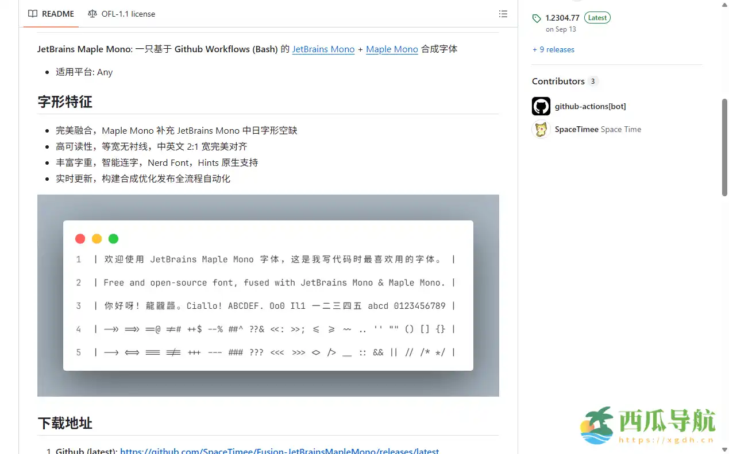Viewport: 729px width, 454px height.
Task: Click the vertical scrollbar handle
Action: (x=724, y=143)
